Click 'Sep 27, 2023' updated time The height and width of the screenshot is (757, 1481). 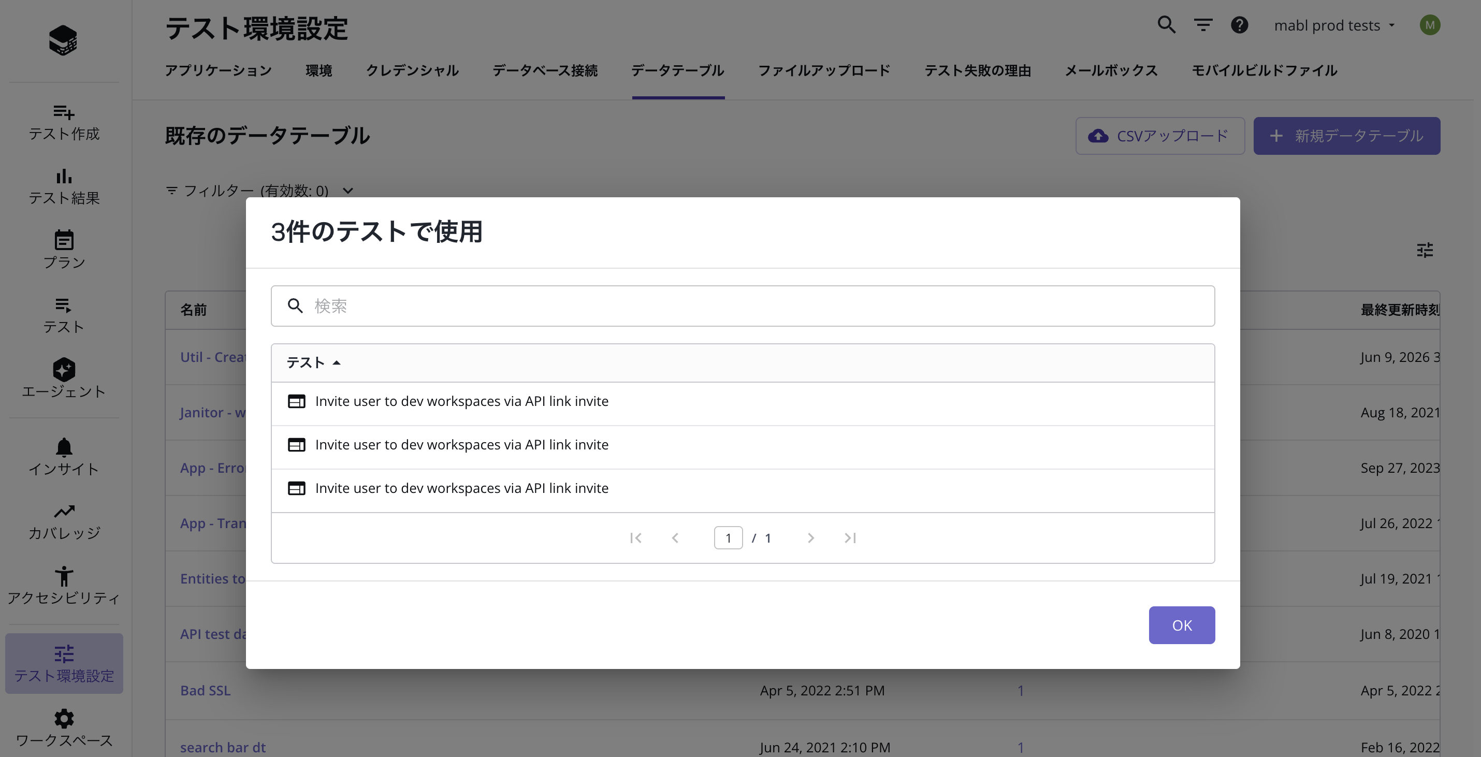tap(1400, 469)
